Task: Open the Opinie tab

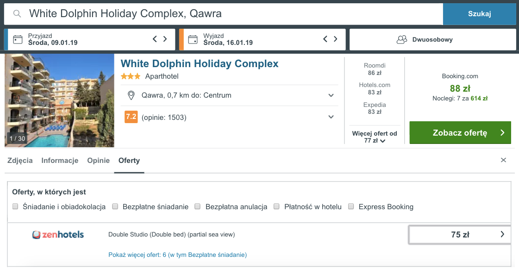Action: (x=98, y=161)
